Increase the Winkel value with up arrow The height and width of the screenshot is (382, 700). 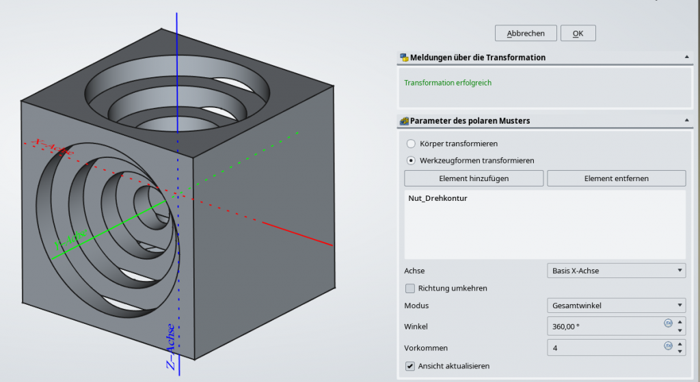[x=680, y=322]
